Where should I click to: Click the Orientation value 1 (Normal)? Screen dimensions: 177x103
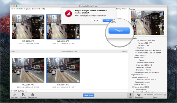(x=148, y=70)
